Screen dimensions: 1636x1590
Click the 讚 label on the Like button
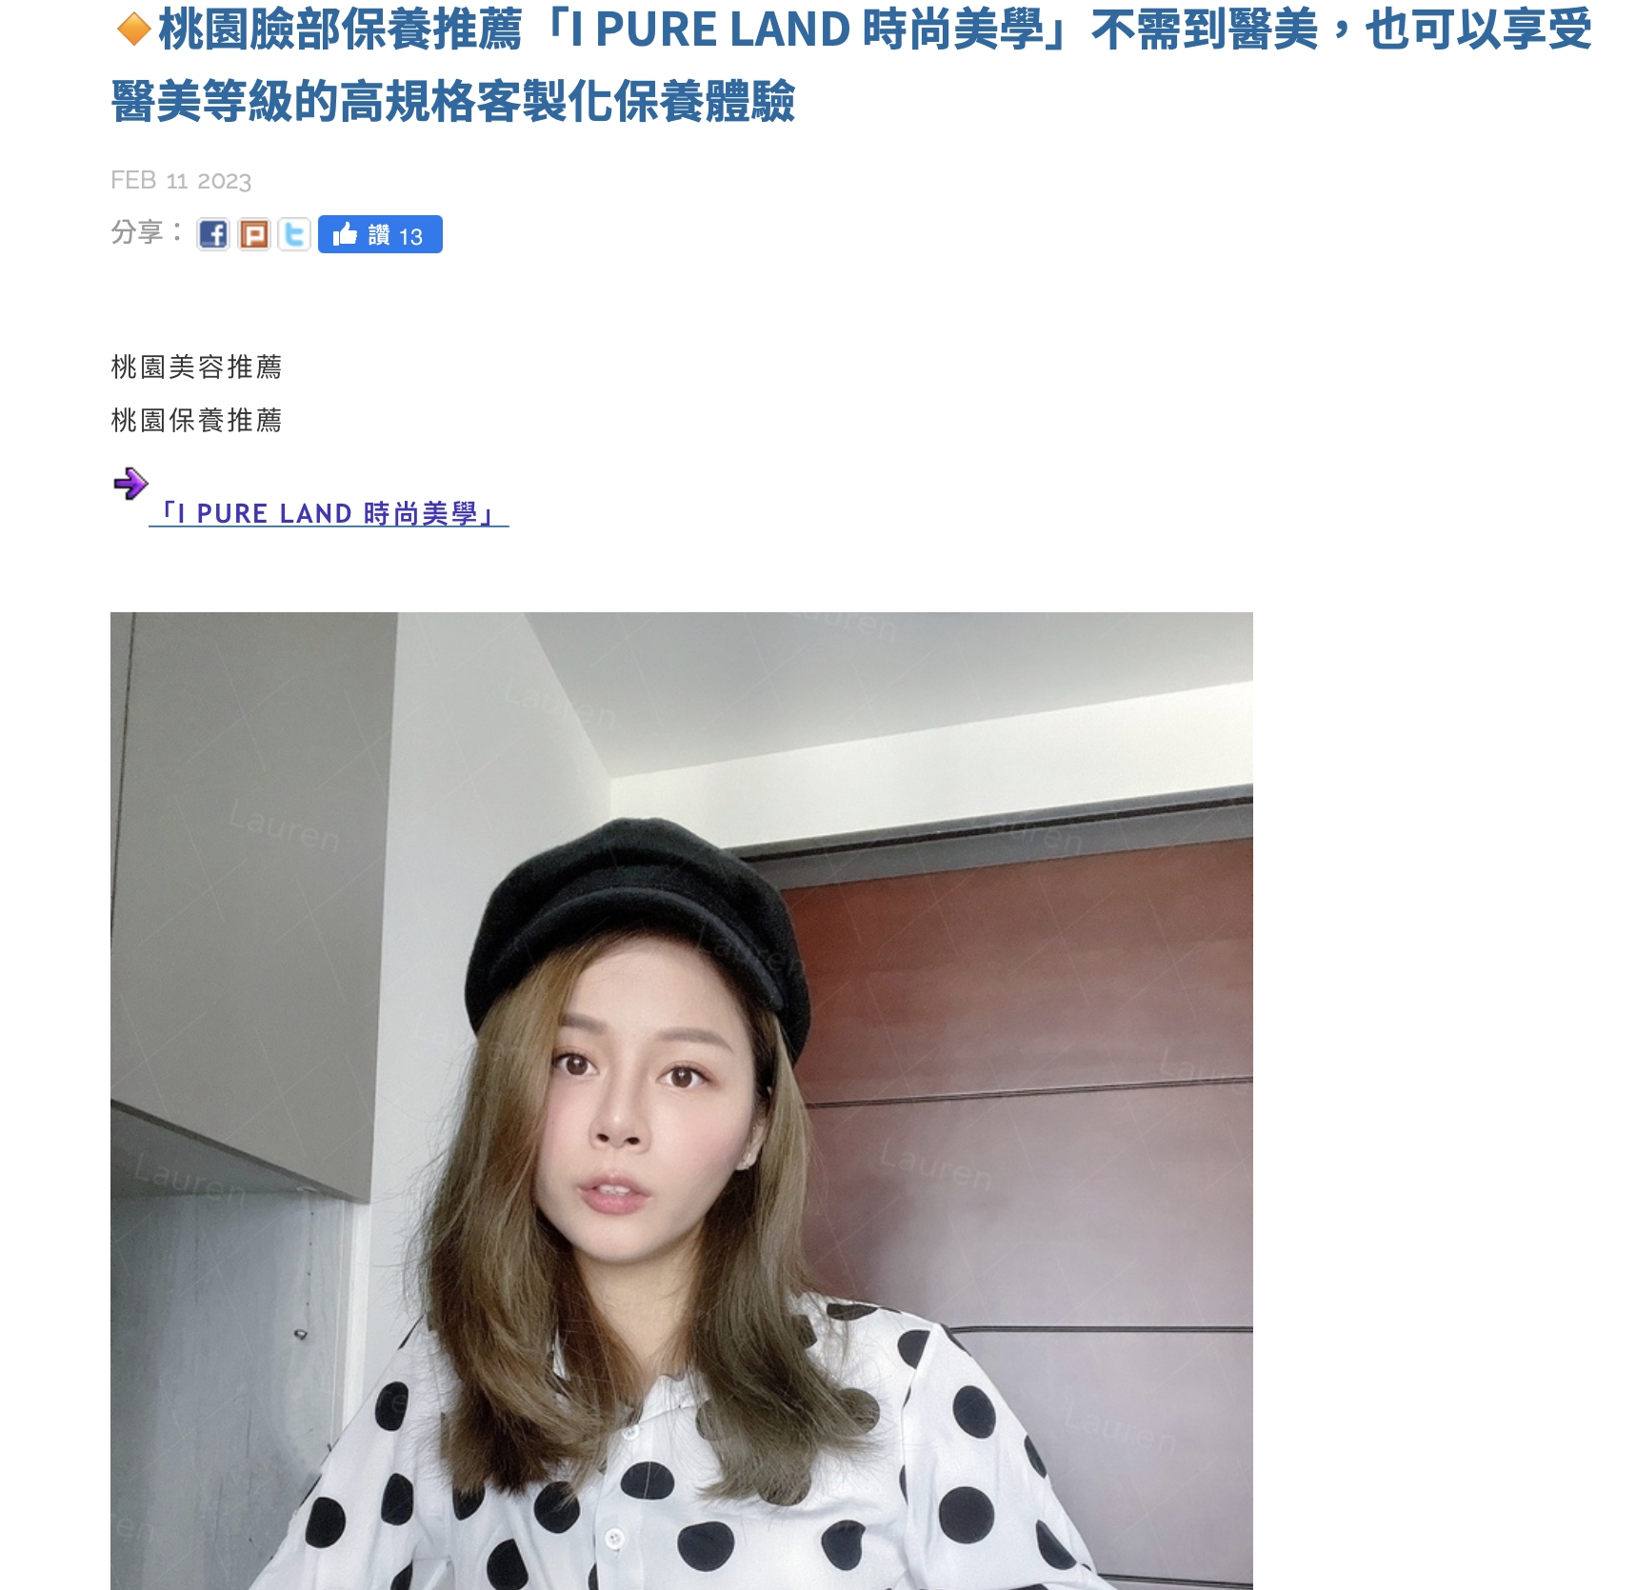[x=379, y=235]
